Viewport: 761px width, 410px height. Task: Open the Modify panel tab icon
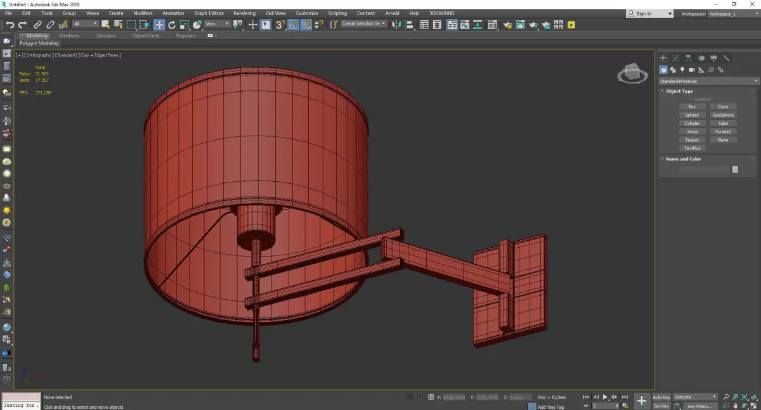coord(675,58)
